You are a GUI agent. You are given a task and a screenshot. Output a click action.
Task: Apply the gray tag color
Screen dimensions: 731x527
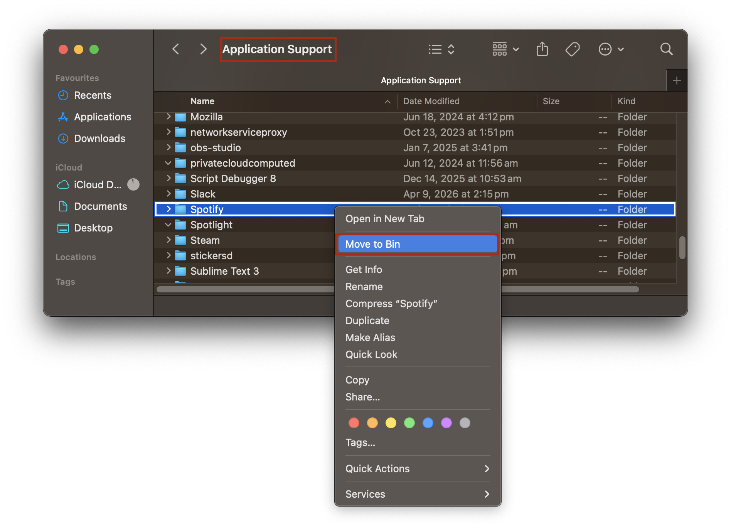point(465,423)
